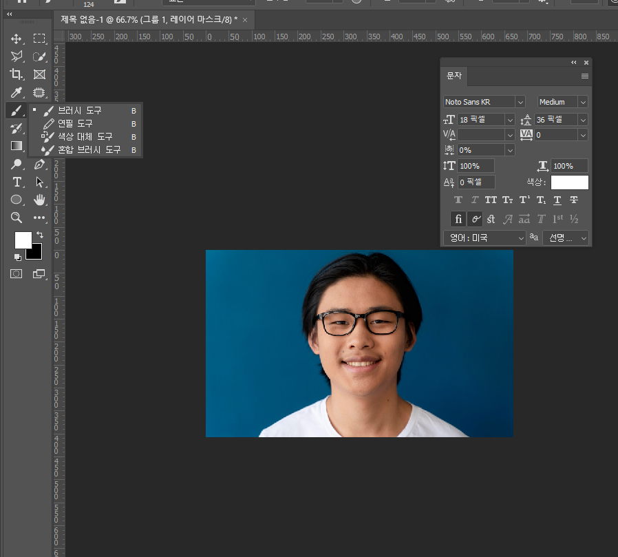Click the vertical scale 100% field
The height and width of the screenshot is (557, 618).
476,166
